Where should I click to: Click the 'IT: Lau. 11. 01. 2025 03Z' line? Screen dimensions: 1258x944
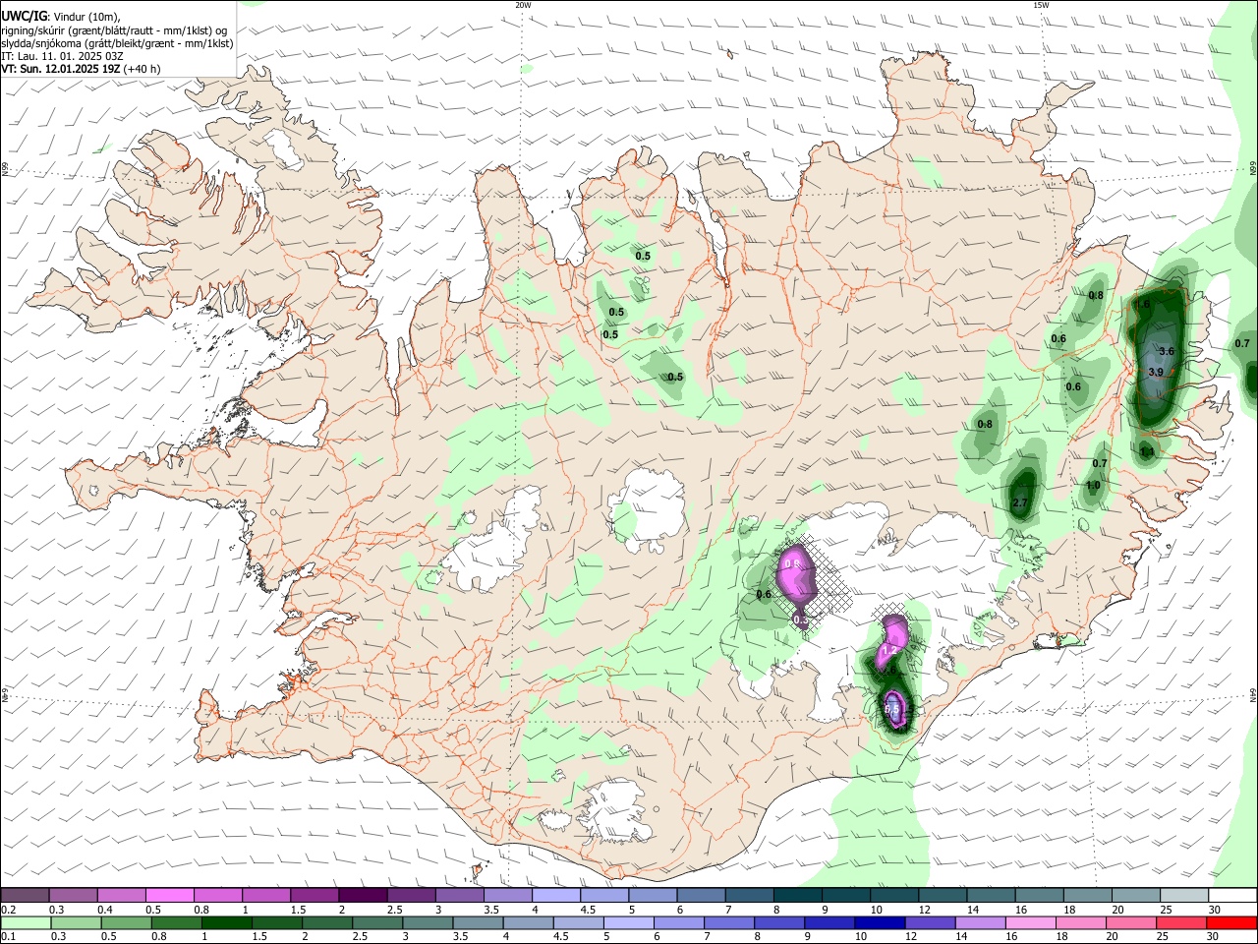pyautogui.click(x=62, y=56)
